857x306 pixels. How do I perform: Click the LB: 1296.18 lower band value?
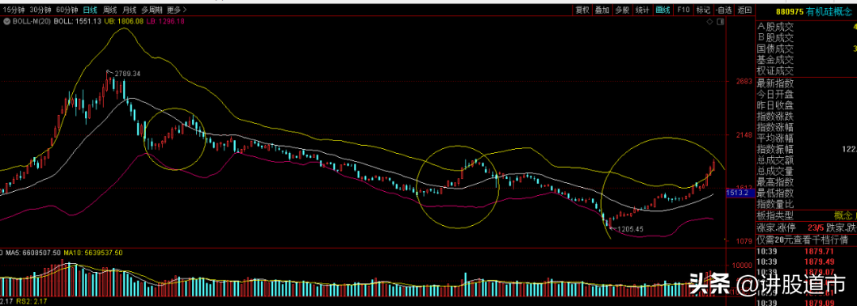tap(165, 21)
